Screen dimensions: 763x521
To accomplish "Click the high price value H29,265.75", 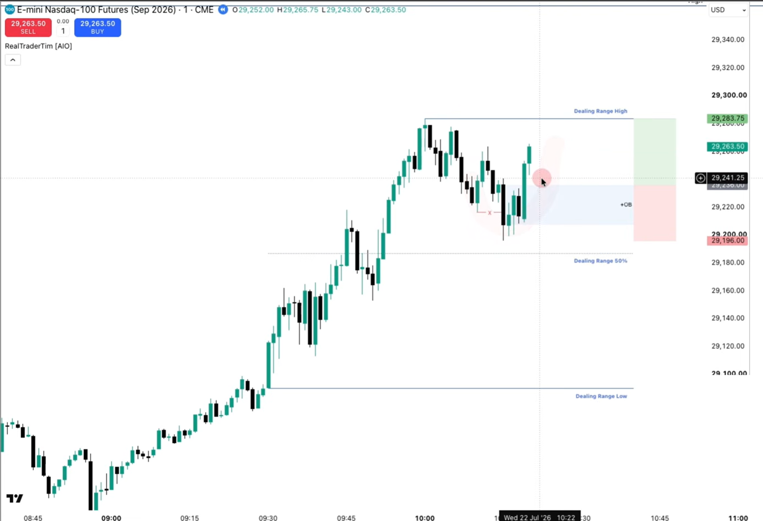I will point(298,10).
